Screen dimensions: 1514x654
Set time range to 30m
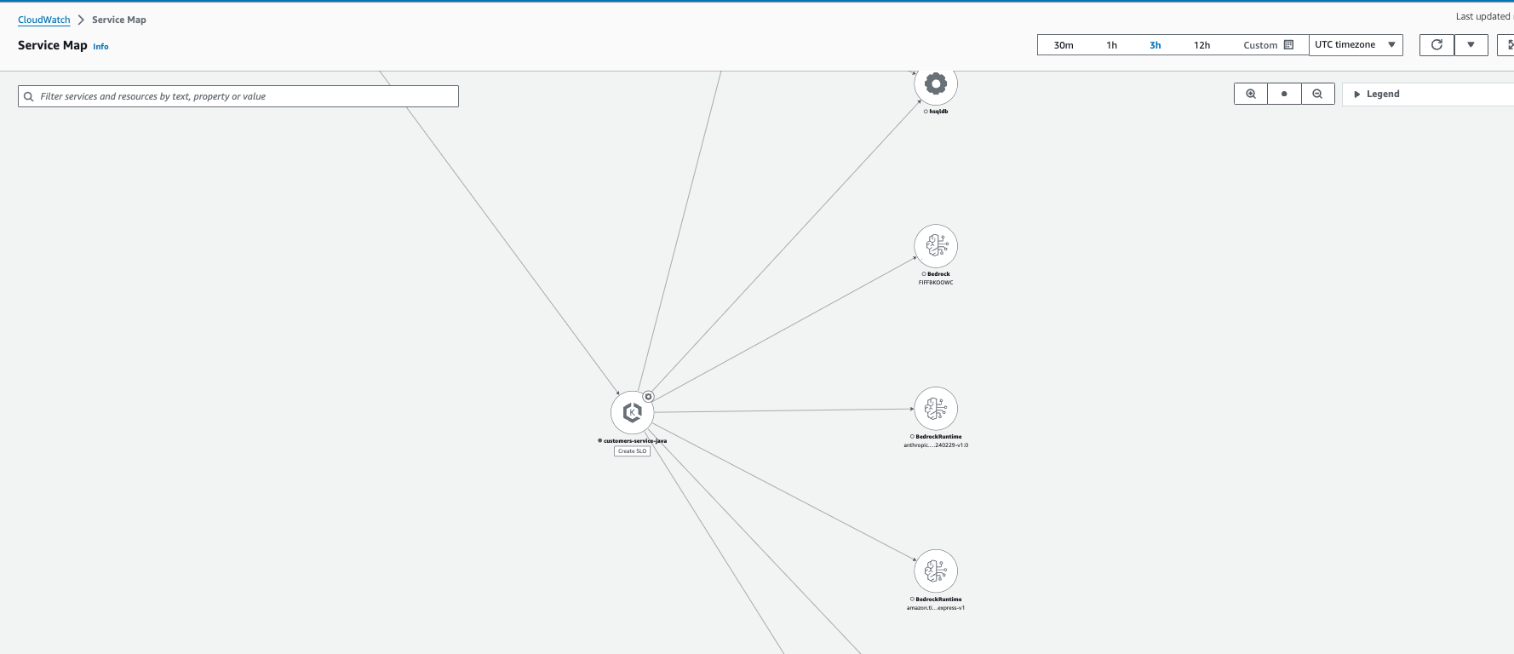click(x=1064, y=45)
